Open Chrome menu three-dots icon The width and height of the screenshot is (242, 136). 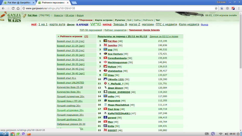[x=239, y=8]
